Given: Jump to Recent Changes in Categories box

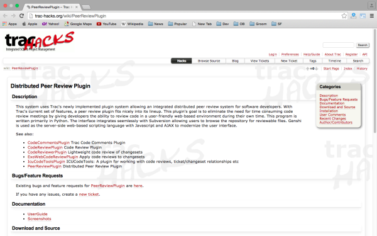Looking at the screenshot, I should (x=332, y=119).
